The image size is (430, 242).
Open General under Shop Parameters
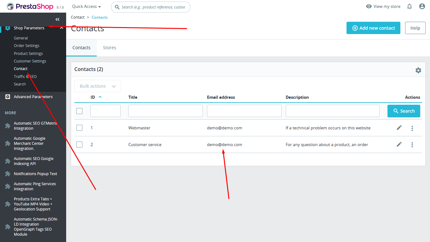click(21, 38)
